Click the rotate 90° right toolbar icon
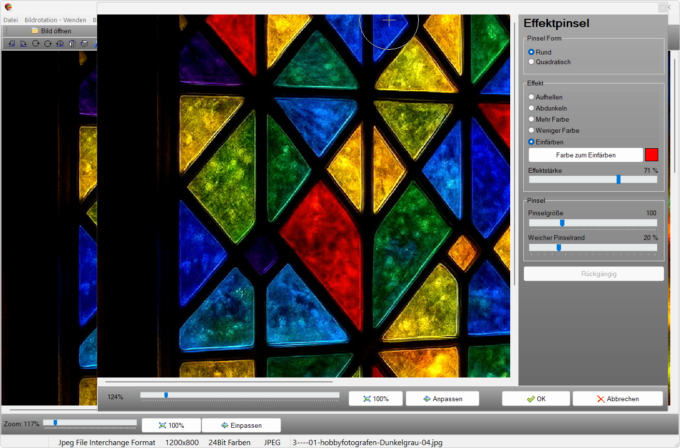 tap(24, 43)
